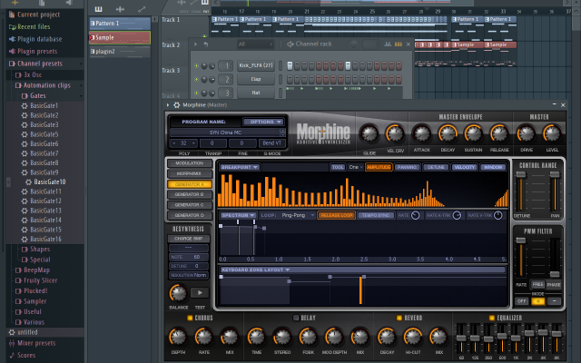Click the Kick_FLFA channel pan knob
The width and height of the screenshot is (581, 363).
pyautogui.click(x=204, y=66)
